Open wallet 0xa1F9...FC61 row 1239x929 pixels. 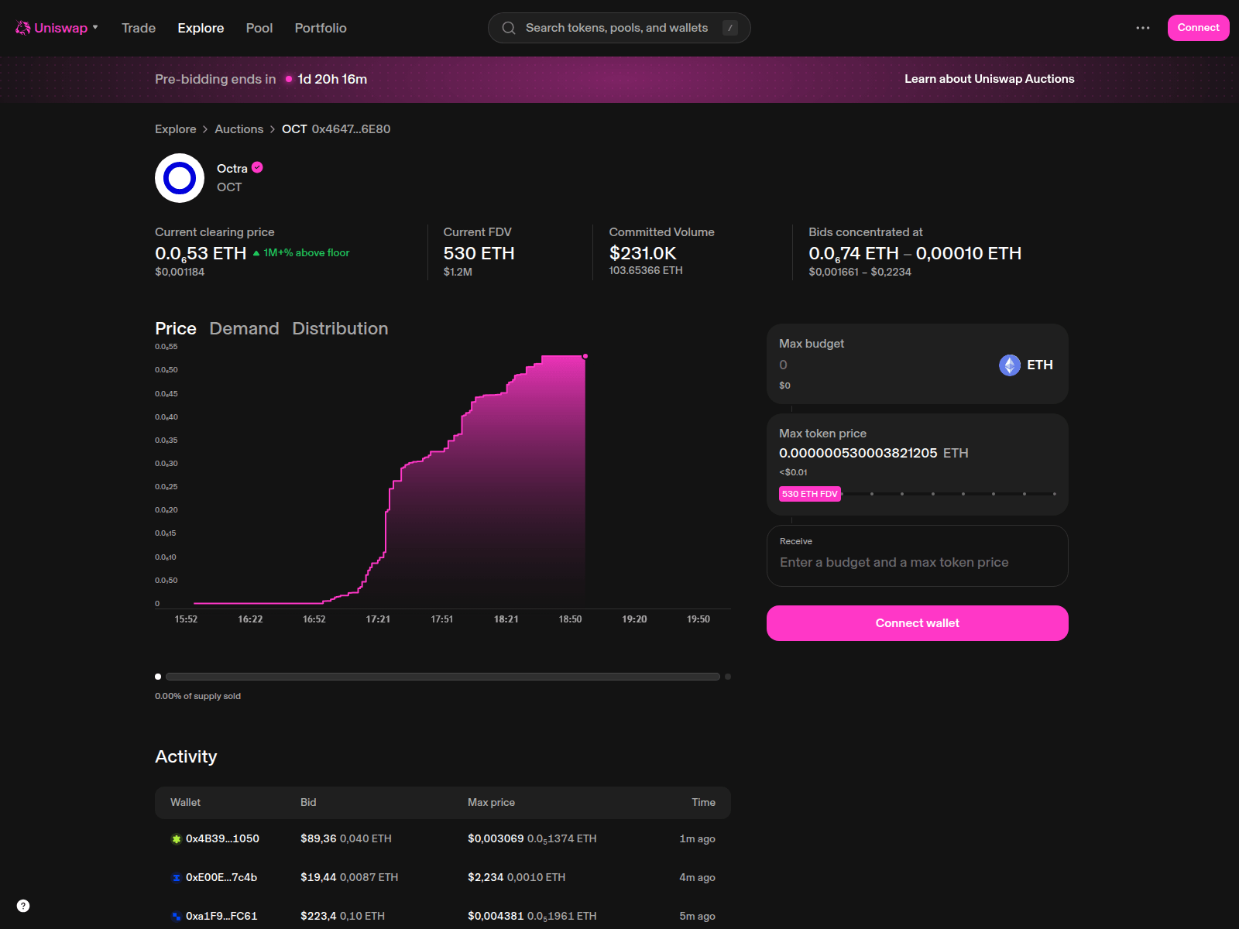coord(443,916)
